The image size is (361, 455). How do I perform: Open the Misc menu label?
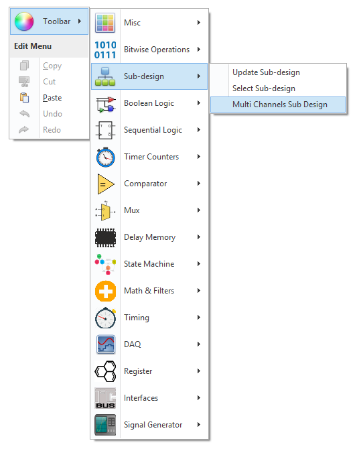(132, 23)
